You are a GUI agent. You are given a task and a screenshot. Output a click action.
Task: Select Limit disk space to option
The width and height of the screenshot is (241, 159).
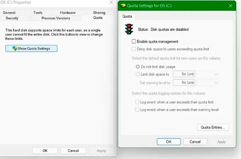click(138, 74)
